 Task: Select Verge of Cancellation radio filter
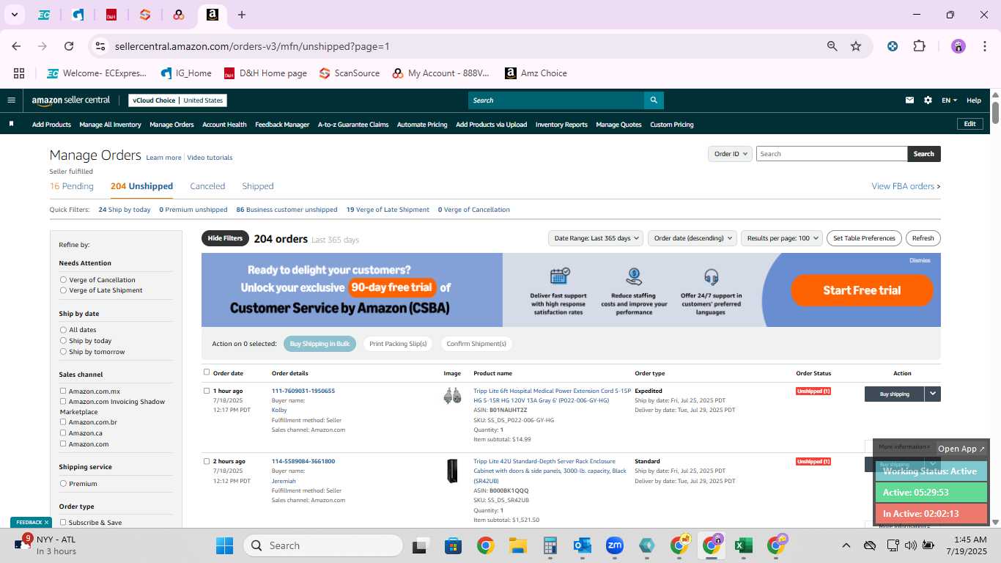pyautogui.click(x=63, y=280)
